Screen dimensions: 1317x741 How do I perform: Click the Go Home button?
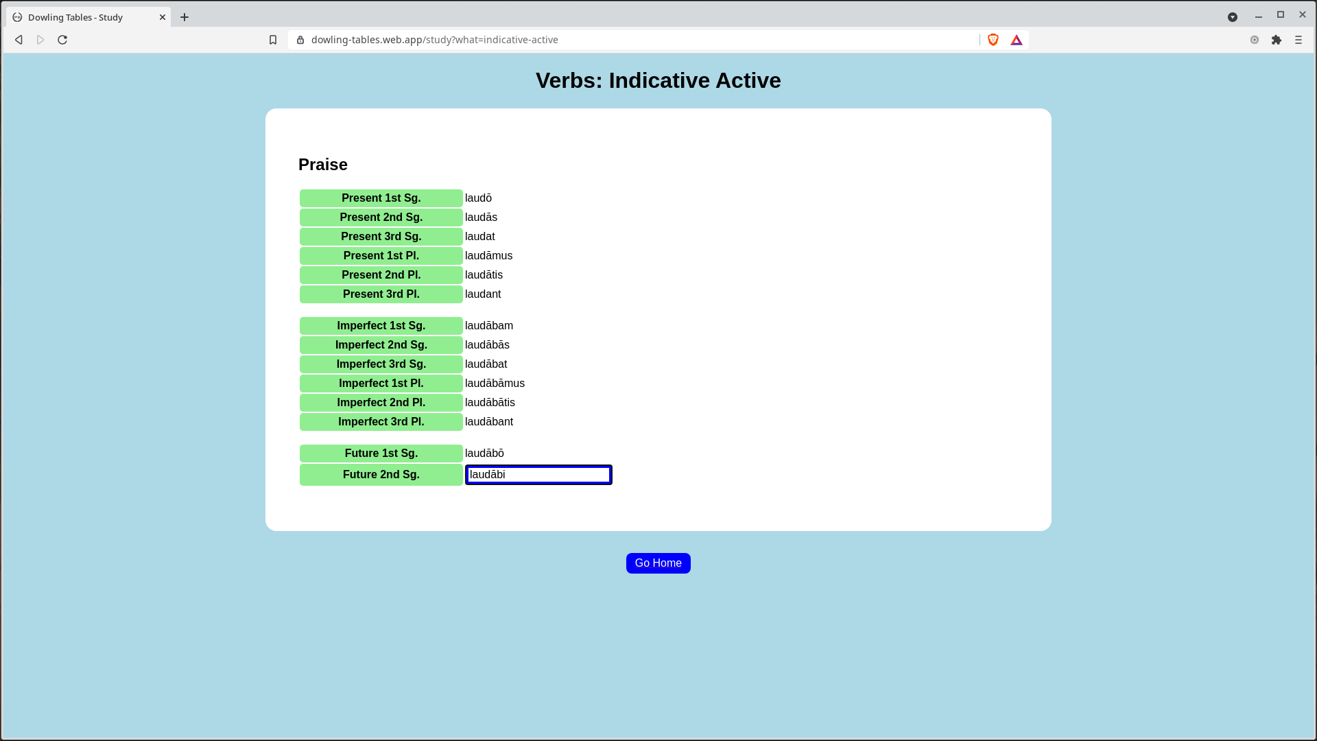[x=658, y=563]
